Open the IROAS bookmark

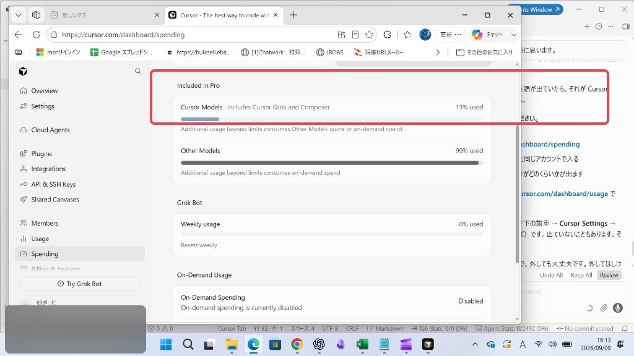pyautogui.click(x=330, y=52)
